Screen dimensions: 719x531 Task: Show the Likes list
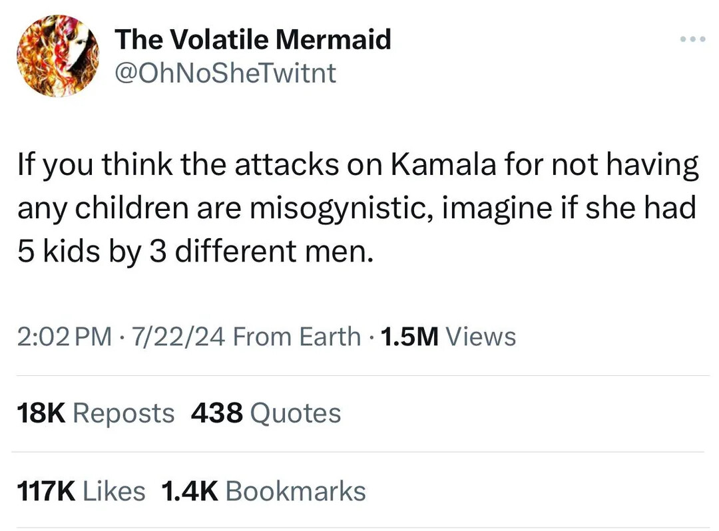pyautogui.click(x=114, y=491)
